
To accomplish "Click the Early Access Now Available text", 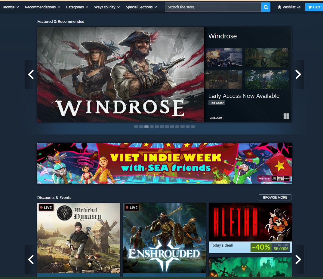I will [x=244, y=96].
